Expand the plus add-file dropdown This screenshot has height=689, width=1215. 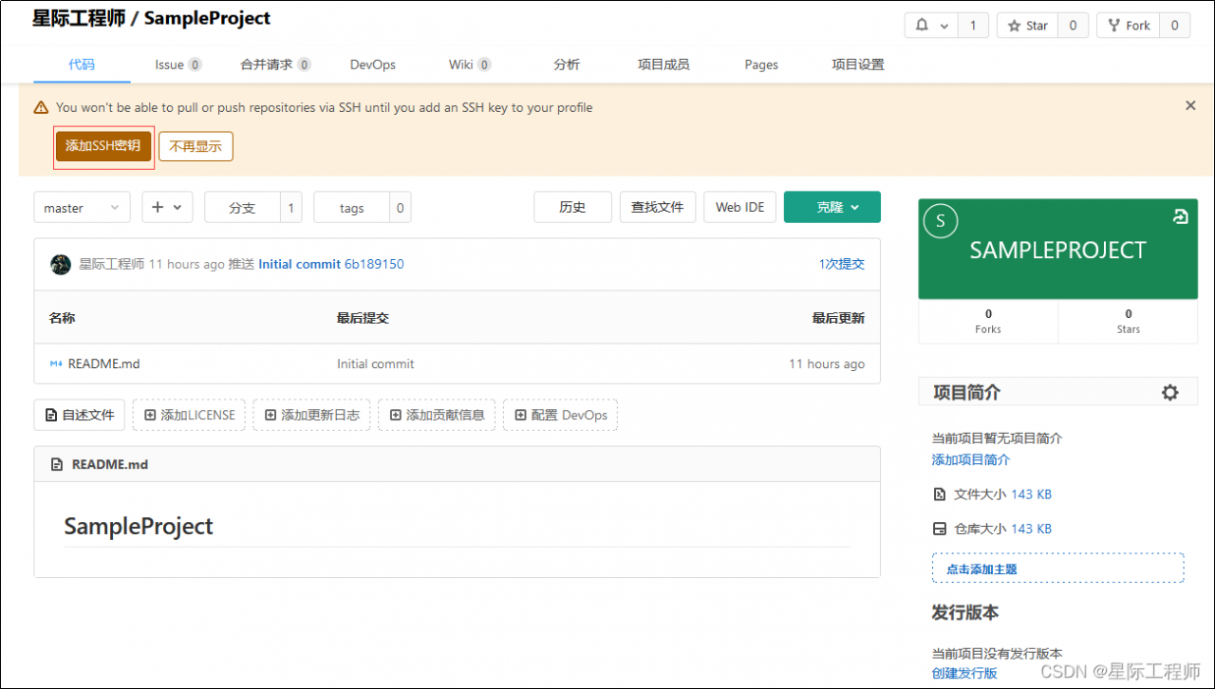(168, 208)
